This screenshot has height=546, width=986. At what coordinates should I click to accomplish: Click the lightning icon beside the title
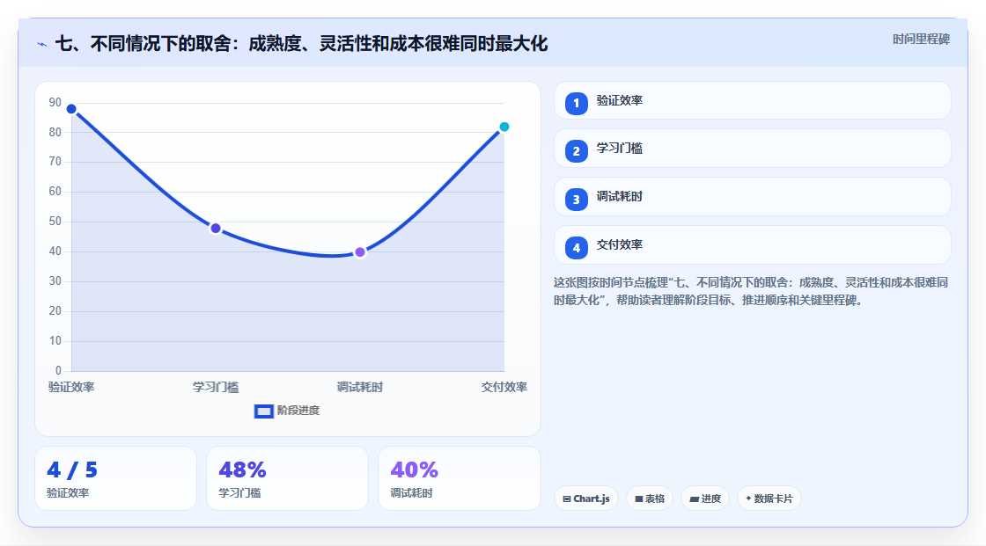pyautogui.click(x=42, y=44)
